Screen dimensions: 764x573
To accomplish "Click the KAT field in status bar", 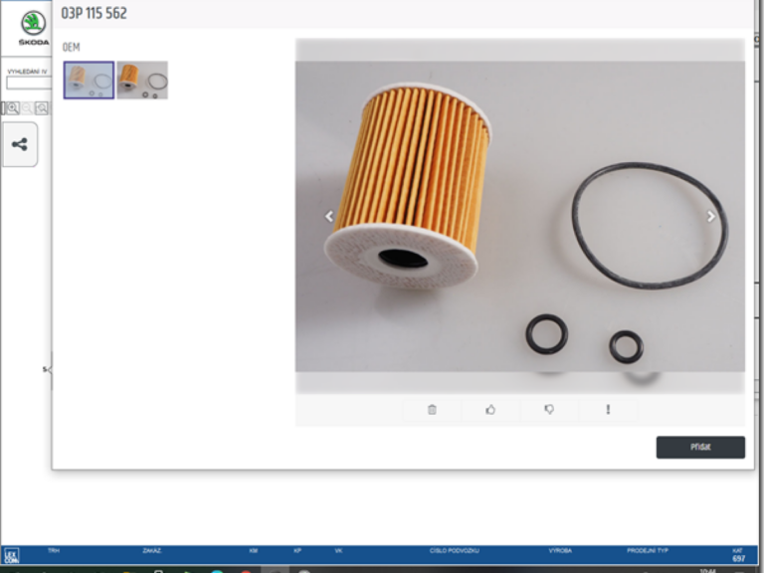I will pos(738,554).
